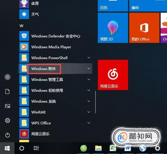This screenshot has width=167, height=154.
Task: Open the green browser icon on taskbar
Action: 84,148
